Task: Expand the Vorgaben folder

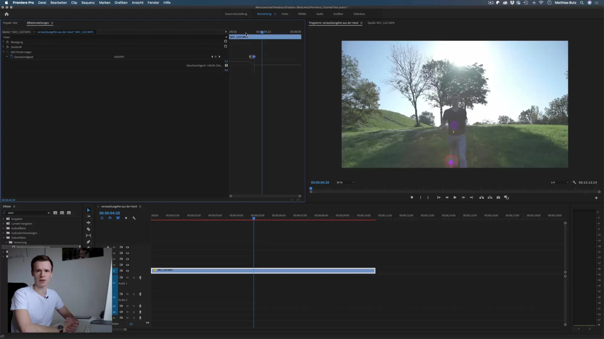Action: click(x=3, y=219)
